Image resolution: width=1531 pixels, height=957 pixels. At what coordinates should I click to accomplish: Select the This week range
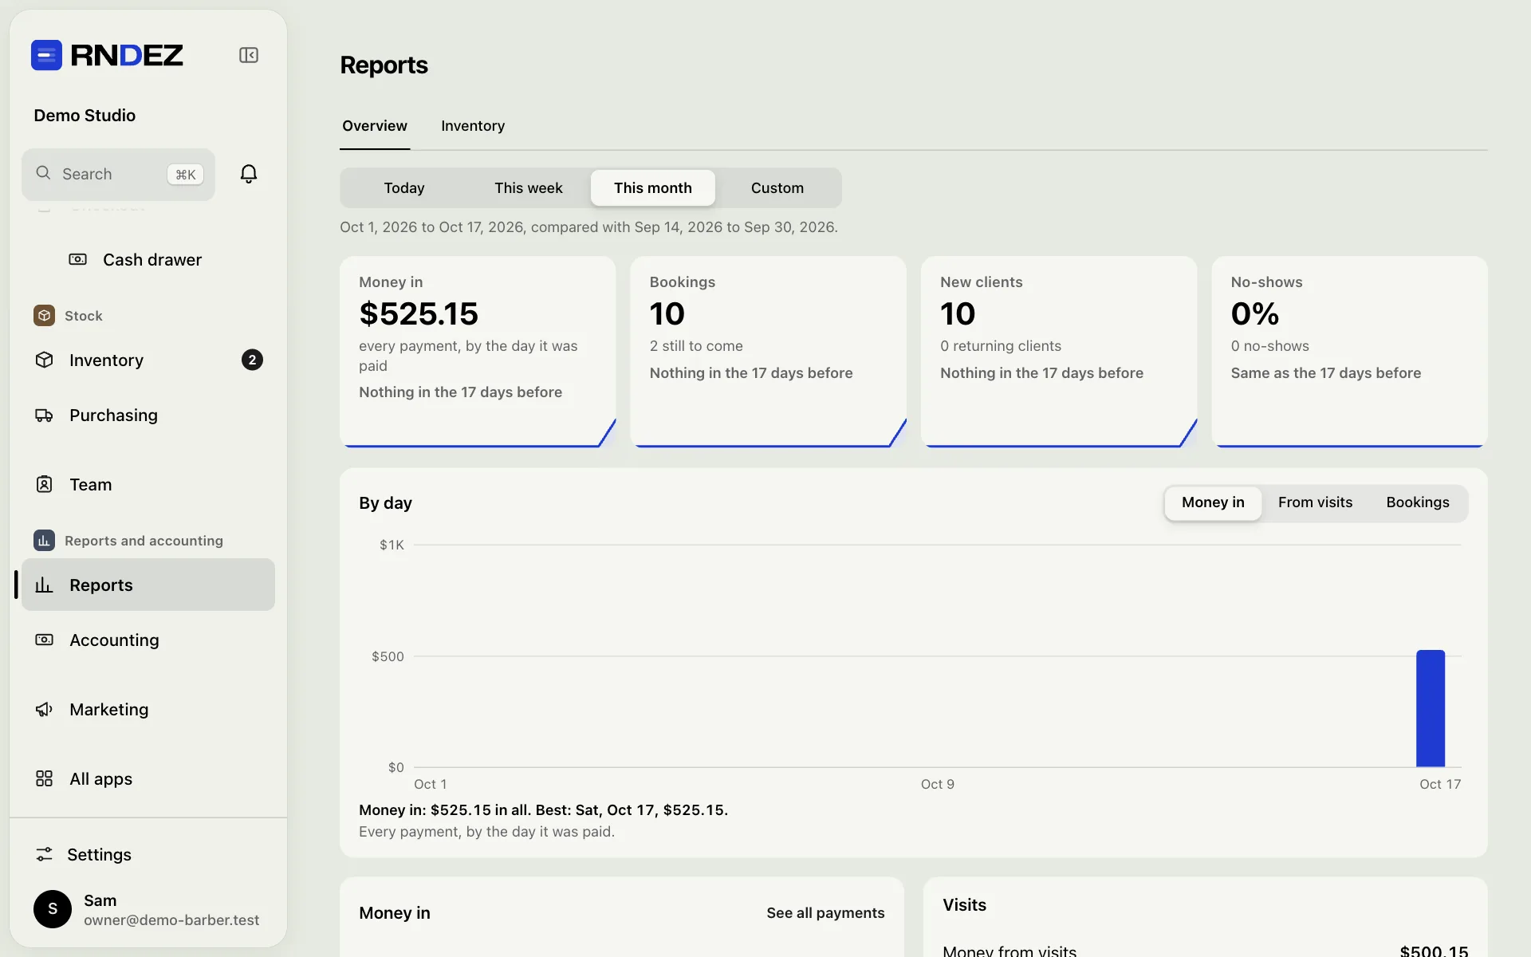coord(528,187)
